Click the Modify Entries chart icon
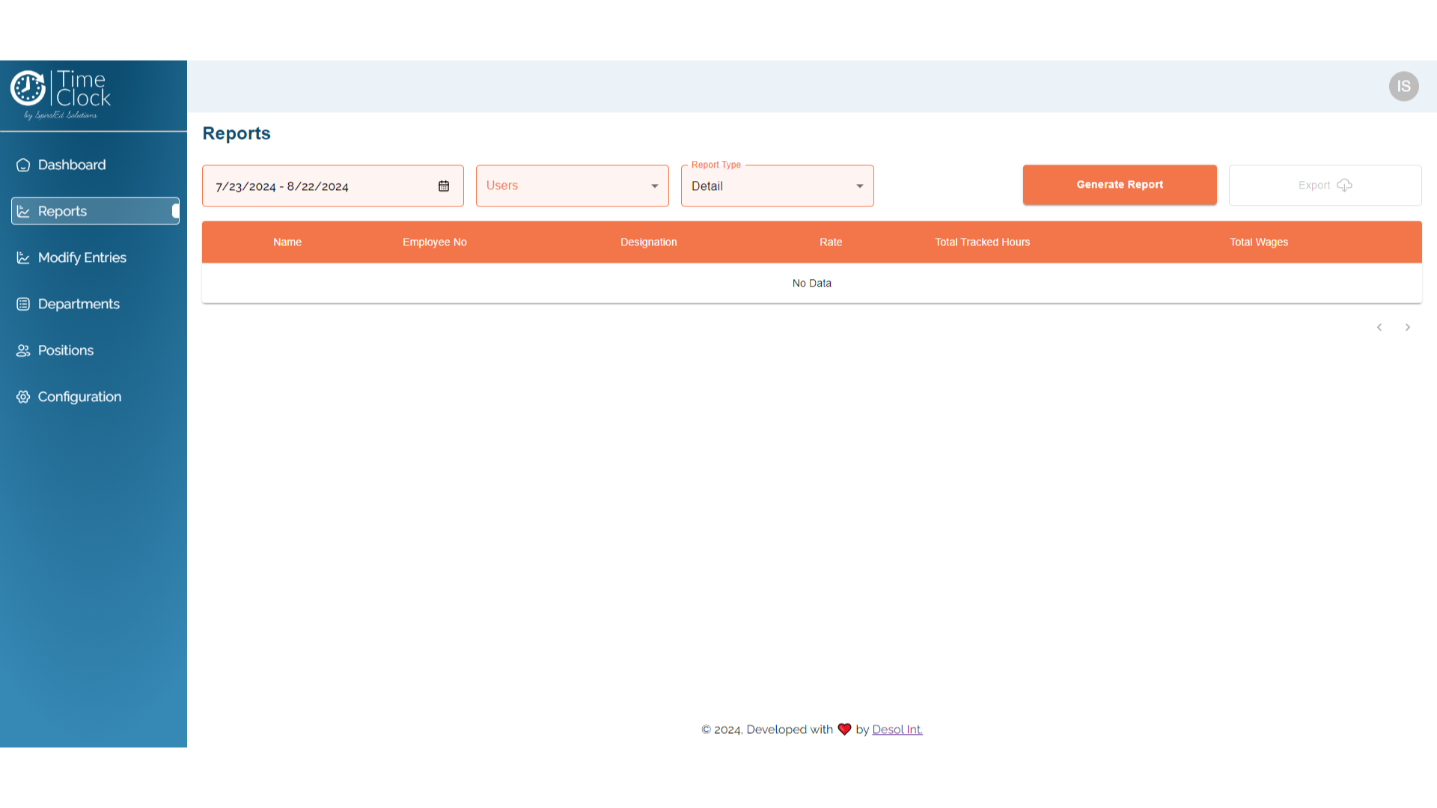1437x808 pixels. pyautogui.click(x=23, y=258)
